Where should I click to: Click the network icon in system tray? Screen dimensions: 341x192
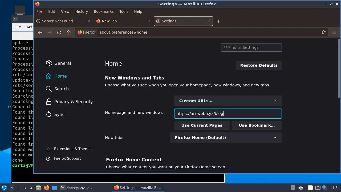(318, 188)
